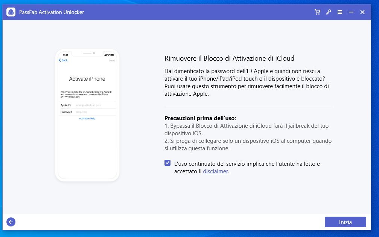Open the shopping cart purchase icon

coord(317,12)
